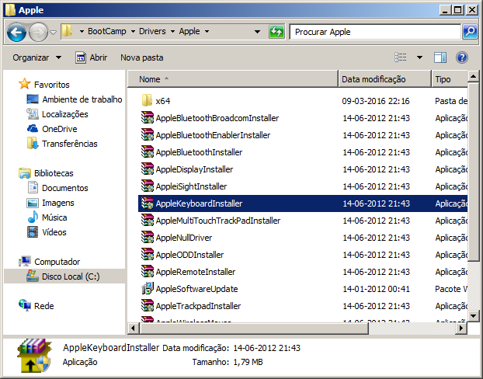The width and height of the screenshot is (483, 379).
Task: Open the Imagens library
Action: pos(50,203)
